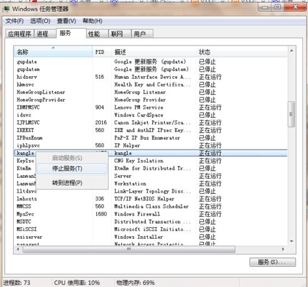Select the lltdsvc service row
Viewport: 308px width, 287px height.
pos(151,191)
